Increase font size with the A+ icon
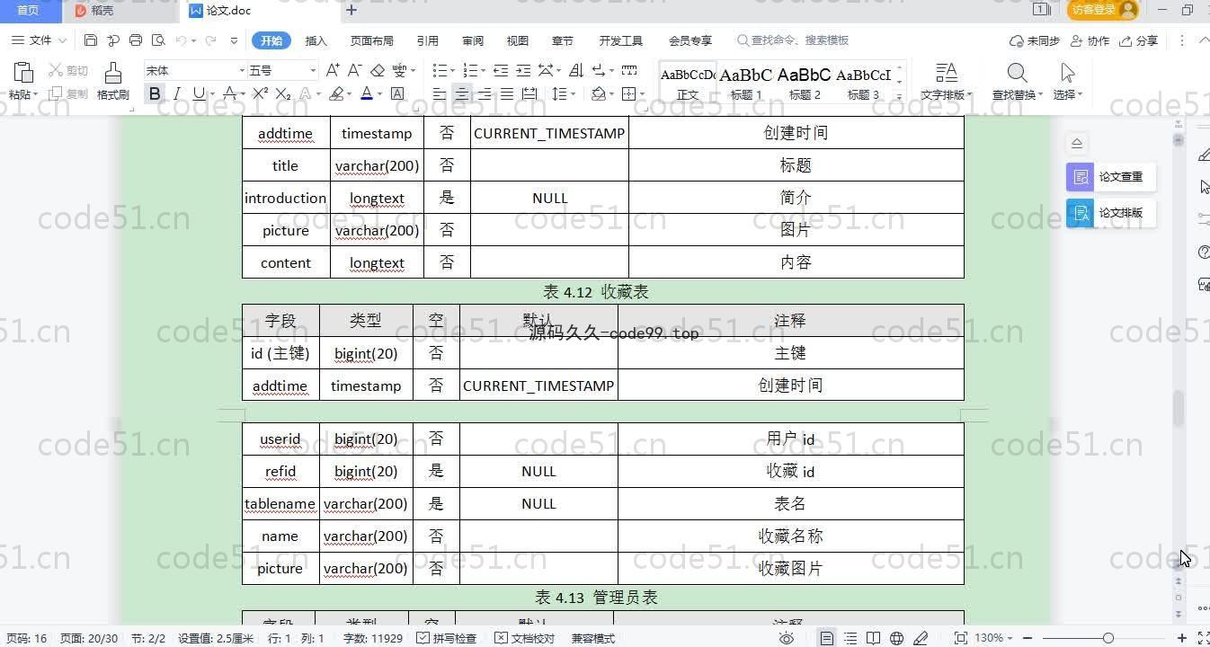This screenshot has width=1210, height=647. tap(333, 70)
